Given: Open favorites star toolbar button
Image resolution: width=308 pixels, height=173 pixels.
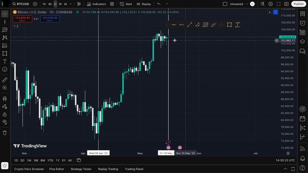Looking at the screenshot, I should (5, 165).
